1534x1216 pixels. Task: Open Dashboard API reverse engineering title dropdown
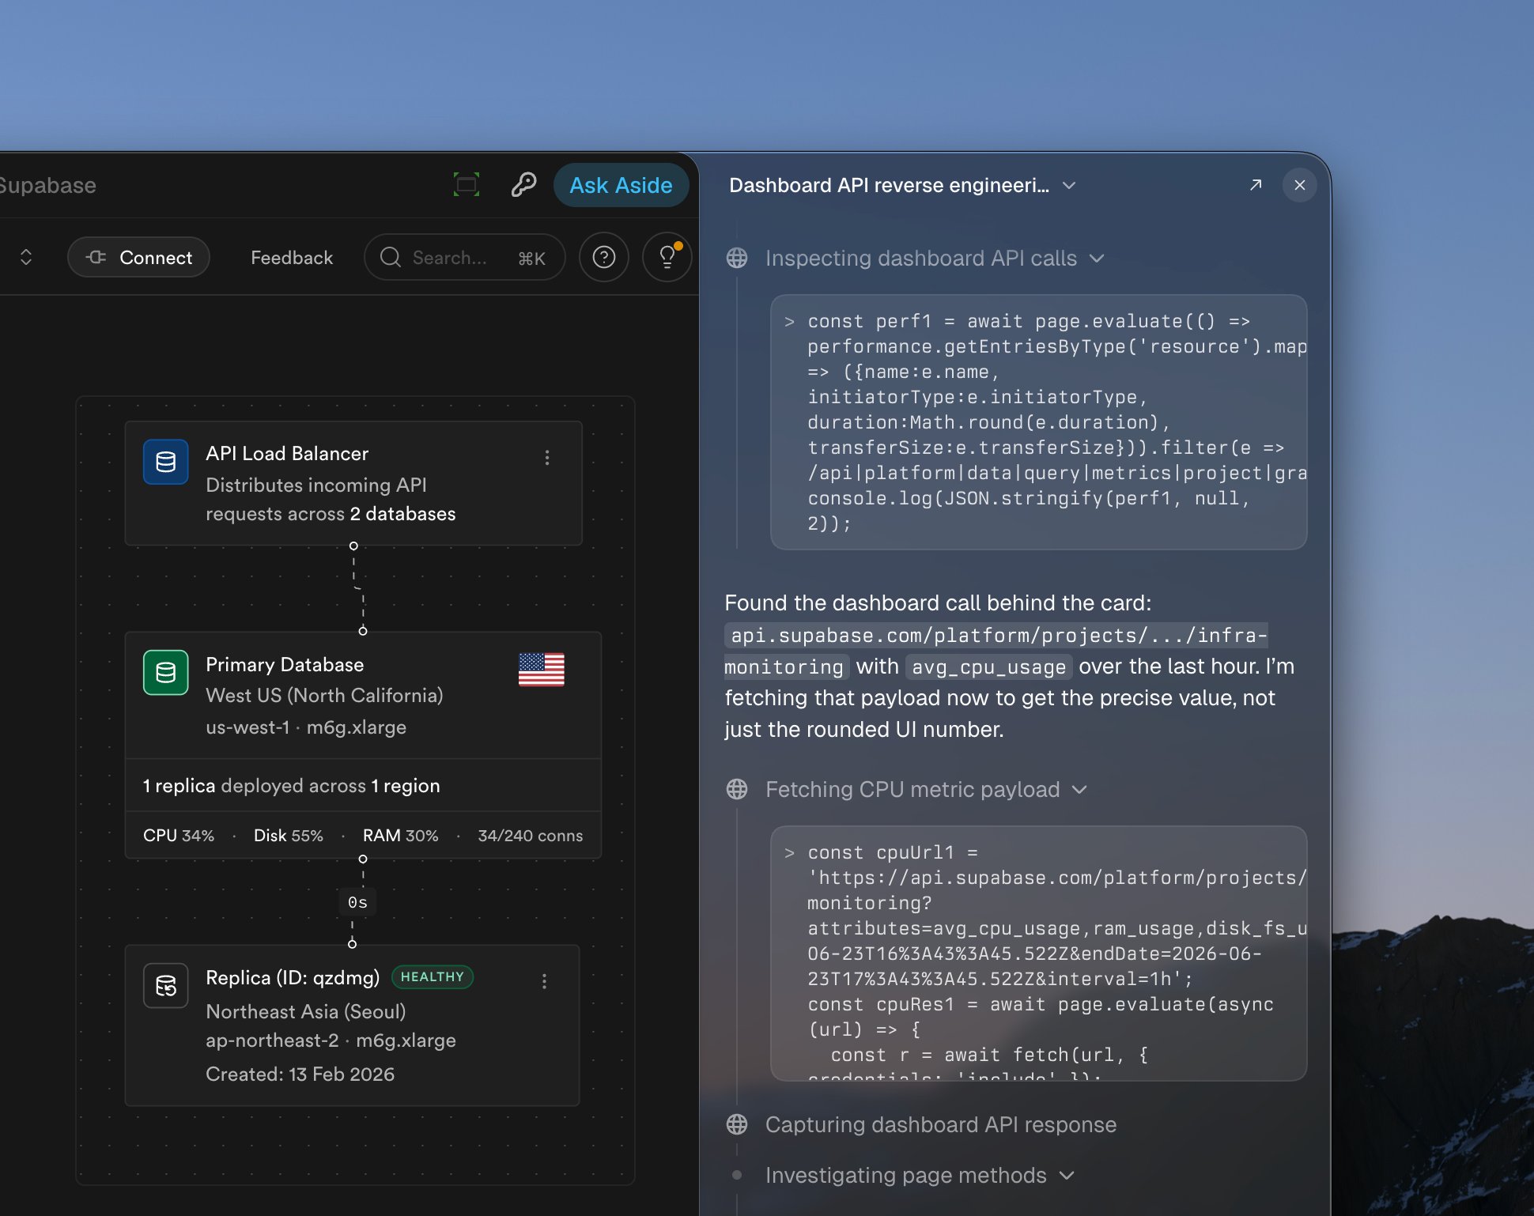[x=1069, y=186]
